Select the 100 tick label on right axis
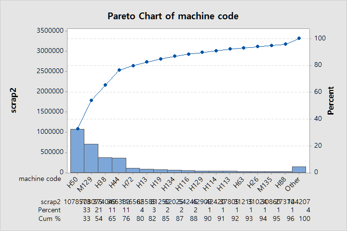The width and height of the screenshot is (347, 231). pos(319,38)
